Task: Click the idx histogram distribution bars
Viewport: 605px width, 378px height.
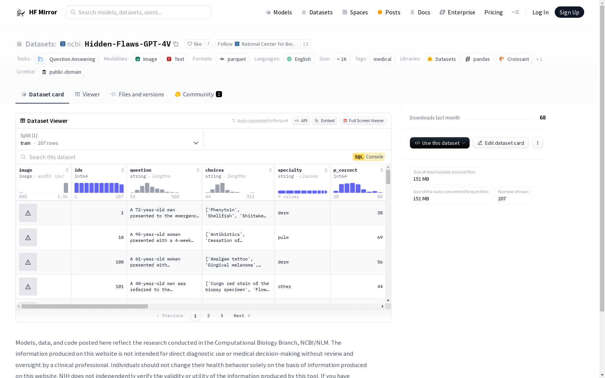Action: click(99, 188)
